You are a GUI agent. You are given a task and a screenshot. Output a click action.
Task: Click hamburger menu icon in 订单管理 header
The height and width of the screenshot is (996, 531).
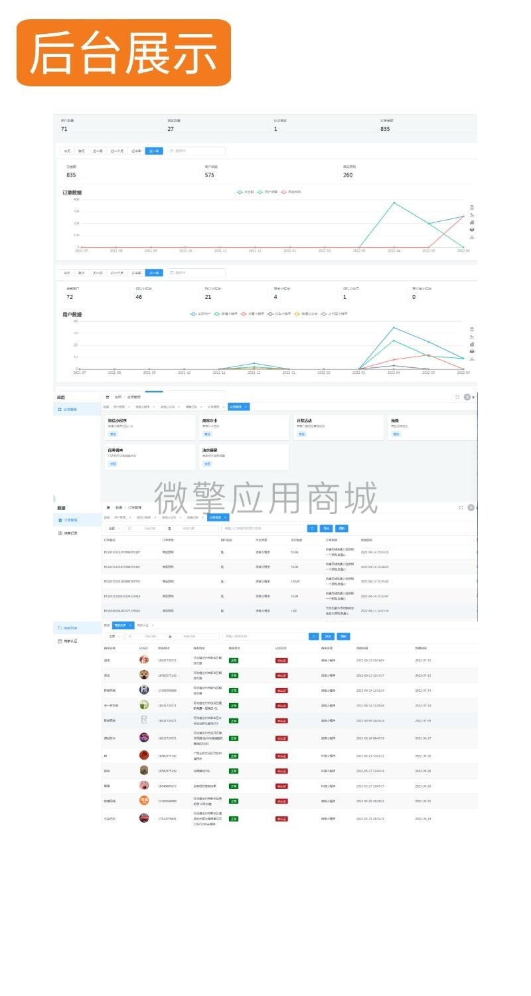(x=108, y=507)
